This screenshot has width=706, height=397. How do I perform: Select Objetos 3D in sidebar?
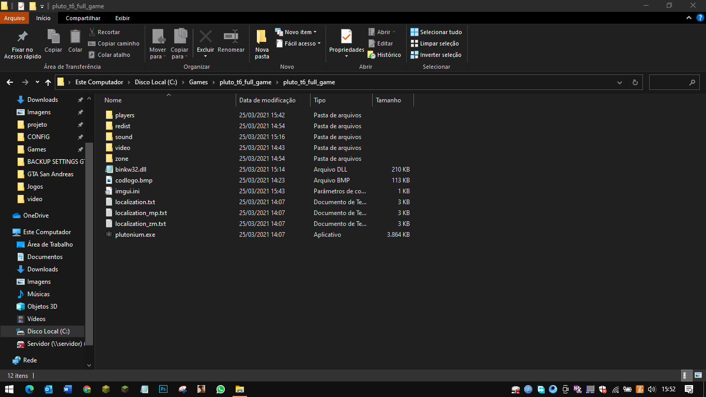(x=42, y=307)
